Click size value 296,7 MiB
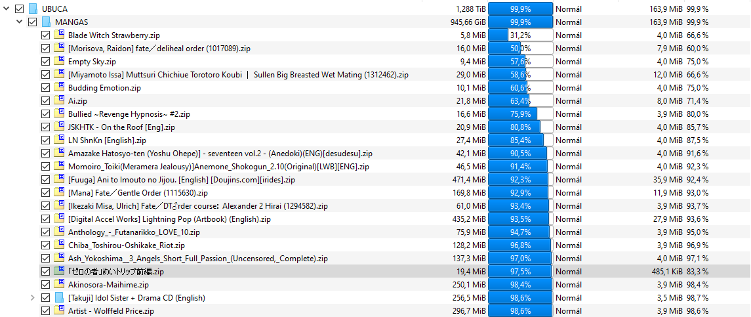 (x=470, y=311)
